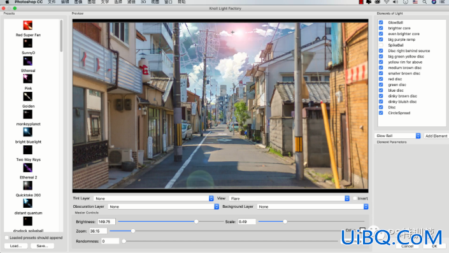Image resolution: width=449 pixels, height=253 pixels.
Task: Click the Add Element button
Action: (x=436, y=136)
